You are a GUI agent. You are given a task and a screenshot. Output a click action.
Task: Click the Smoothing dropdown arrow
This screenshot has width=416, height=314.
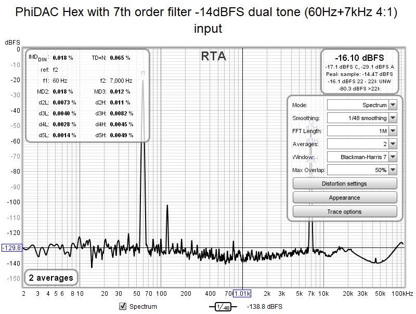(393, 118)
